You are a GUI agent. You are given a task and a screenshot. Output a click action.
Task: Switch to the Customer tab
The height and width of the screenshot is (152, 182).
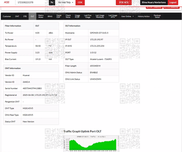click(7, 16)
